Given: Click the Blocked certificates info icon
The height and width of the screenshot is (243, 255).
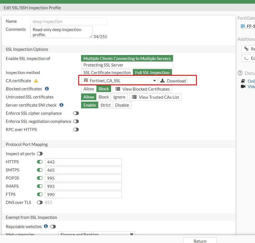Looking at the screenshot, I should point(47,89).
